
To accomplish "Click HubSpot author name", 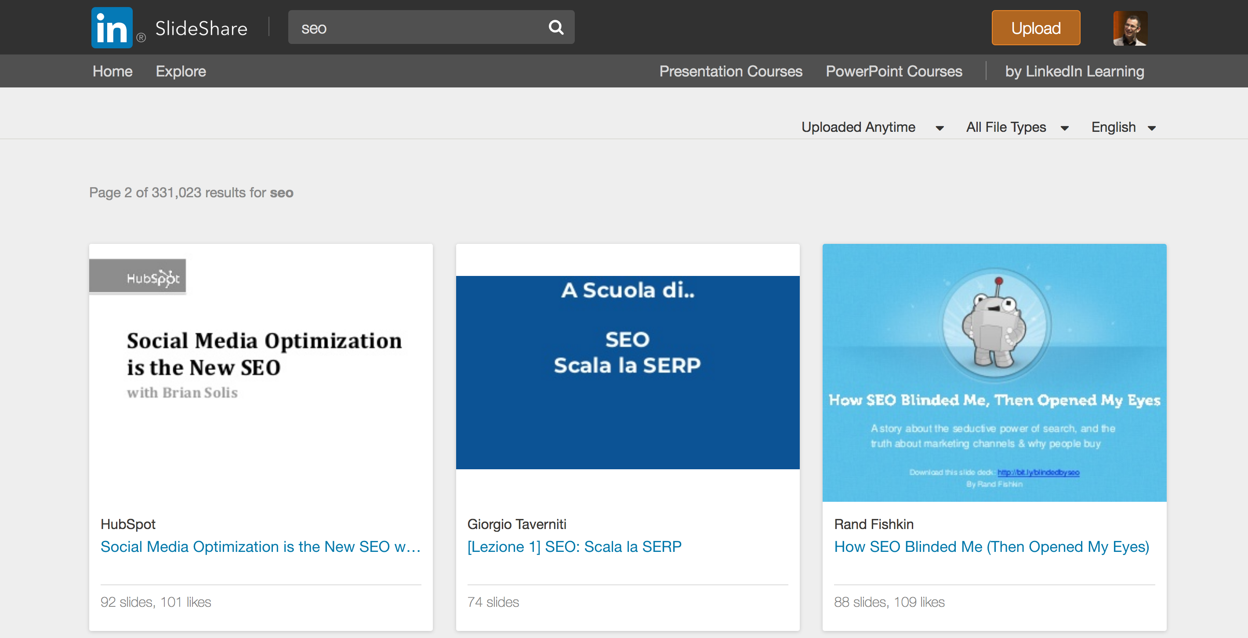I will point(128,524).
